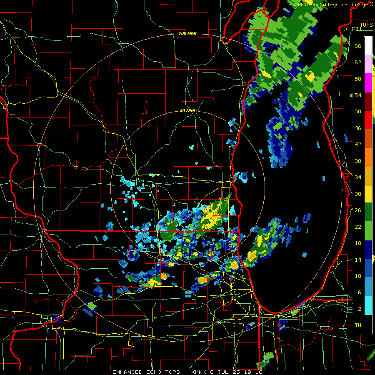375x375 pixels.
Task: Click the "18" scale value
Action: coord(358,243)
